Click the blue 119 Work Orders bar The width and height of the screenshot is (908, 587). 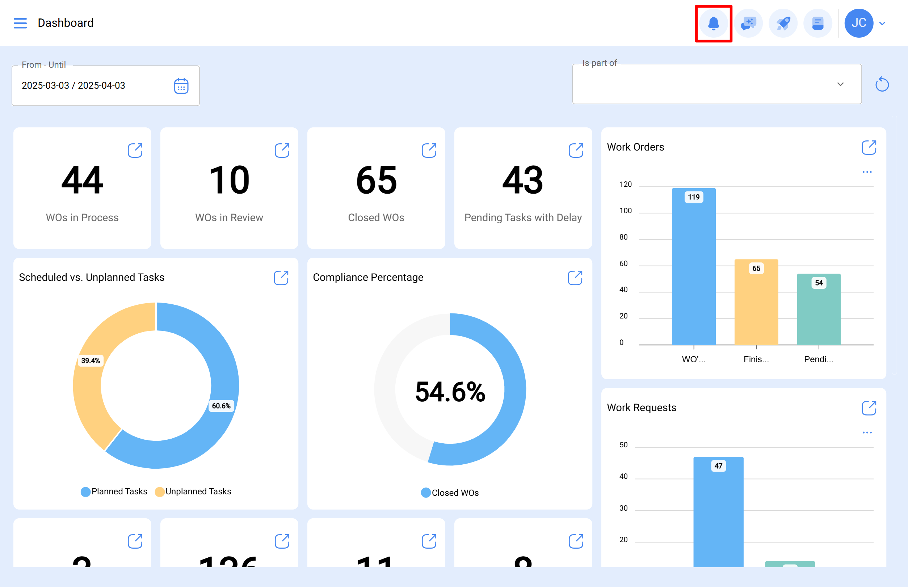click(694, 266)
